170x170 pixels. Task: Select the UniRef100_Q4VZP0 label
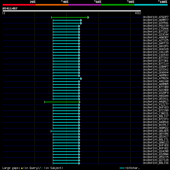(x=156, y=46)
